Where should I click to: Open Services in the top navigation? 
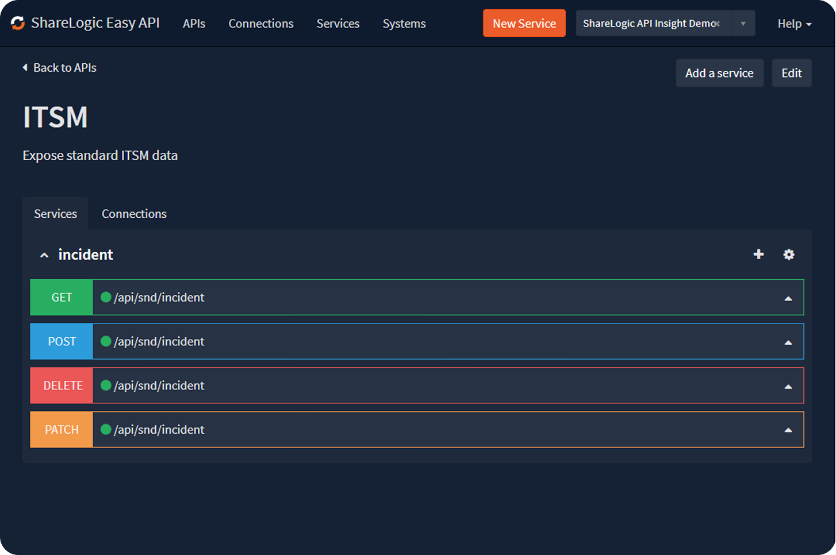point(338,24)
